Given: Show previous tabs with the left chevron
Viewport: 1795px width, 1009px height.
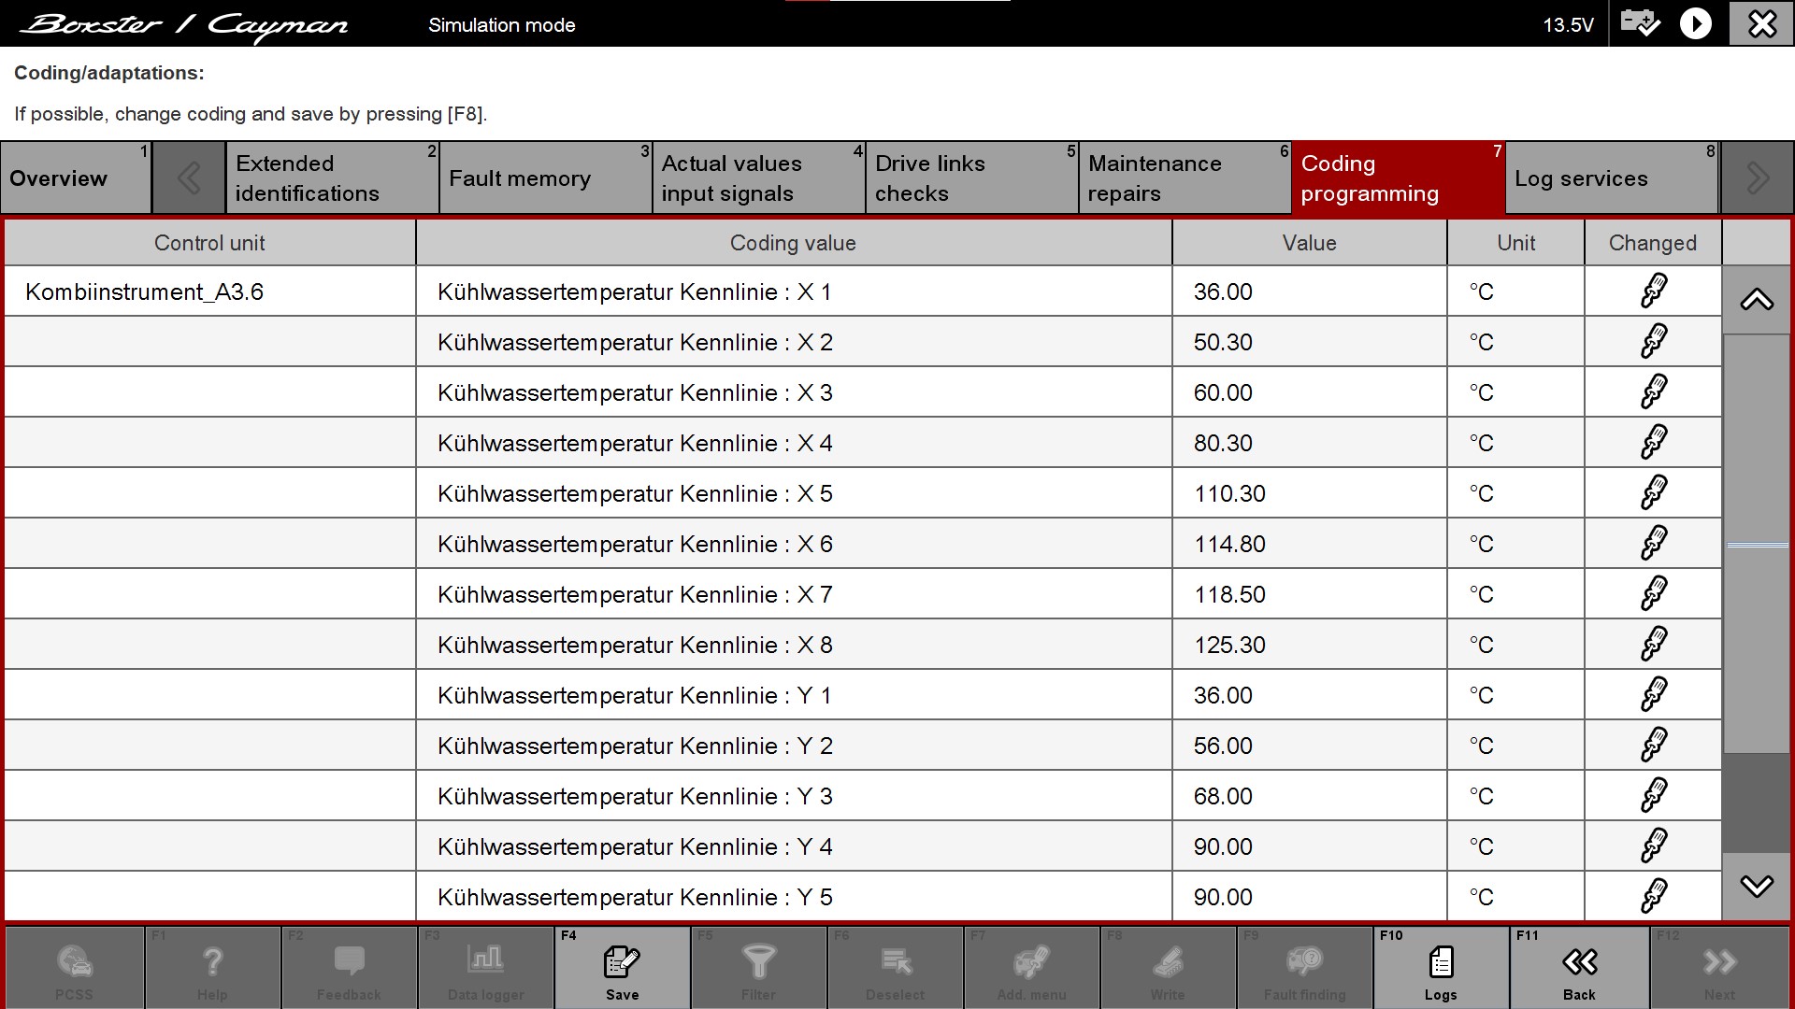Looking at the screenshot, I should [x=189, y=178].
